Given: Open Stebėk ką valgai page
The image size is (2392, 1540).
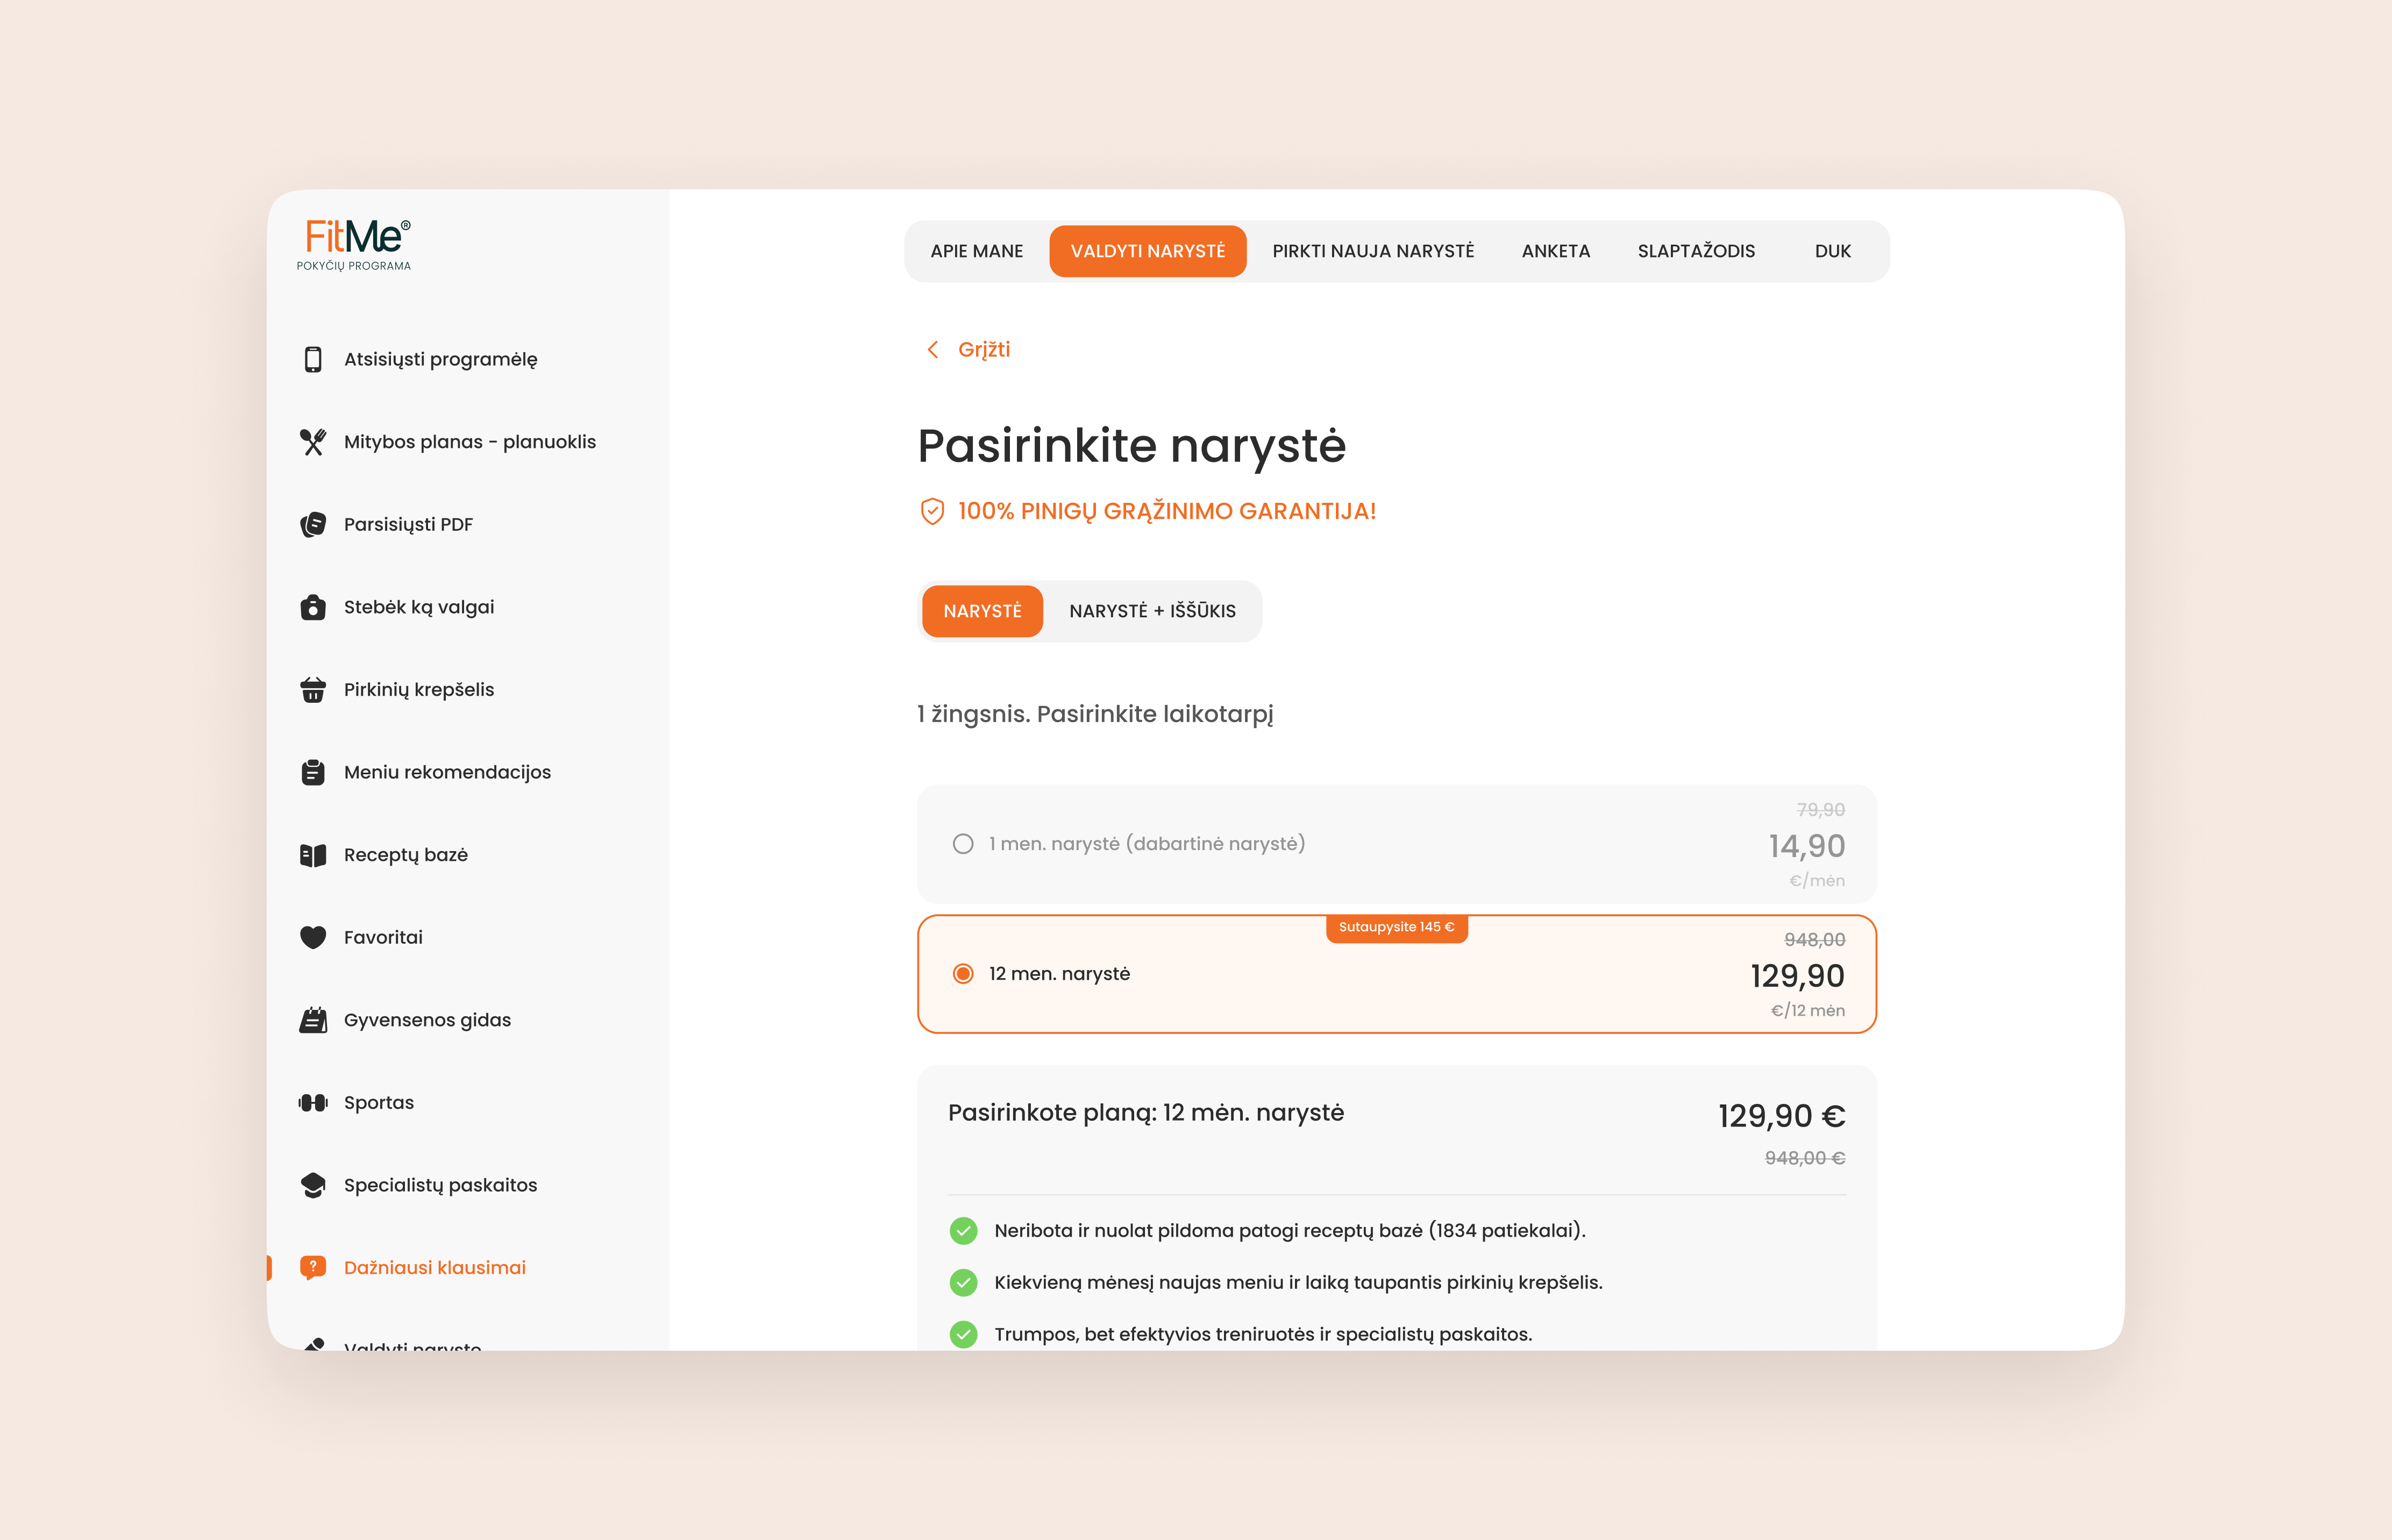Looking at the screenshot, I should [x=419, y=607].
